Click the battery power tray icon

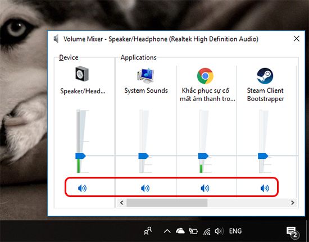click(193, 231)
